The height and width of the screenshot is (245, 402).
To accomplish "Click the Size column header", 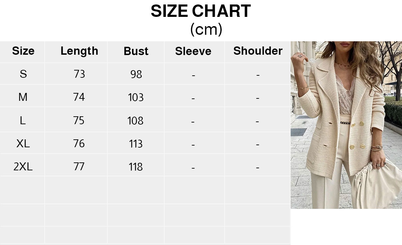I will [23, 51].
